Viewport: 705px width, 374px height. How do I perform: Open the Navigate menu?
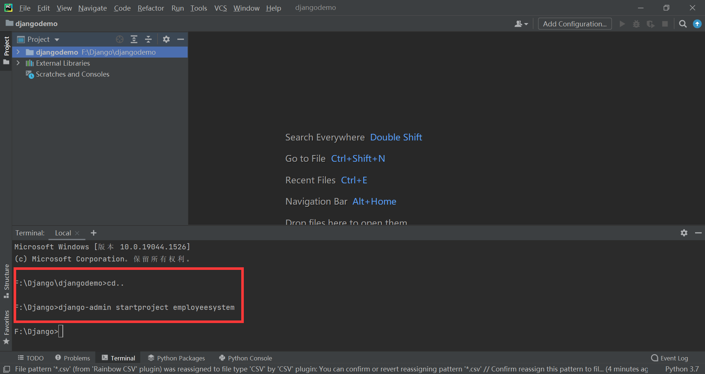coord(93,8)
